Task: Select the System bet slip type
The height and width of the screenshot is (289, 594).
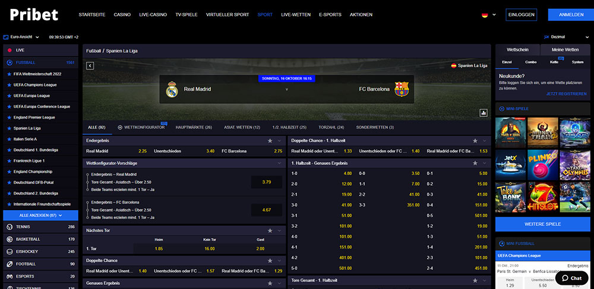Action: click(x=578, y=62)
